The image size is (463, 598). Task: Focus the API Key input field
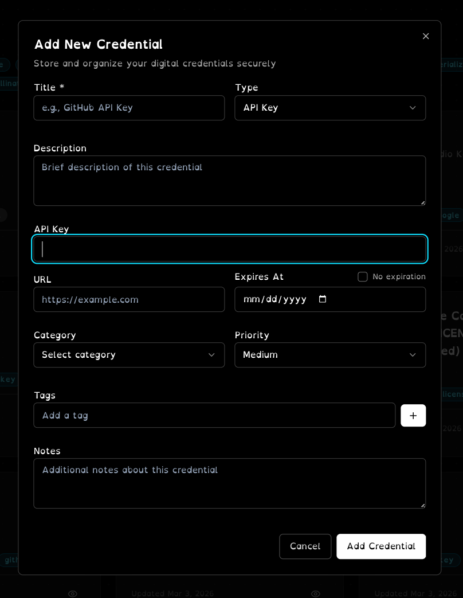(229, 249)
